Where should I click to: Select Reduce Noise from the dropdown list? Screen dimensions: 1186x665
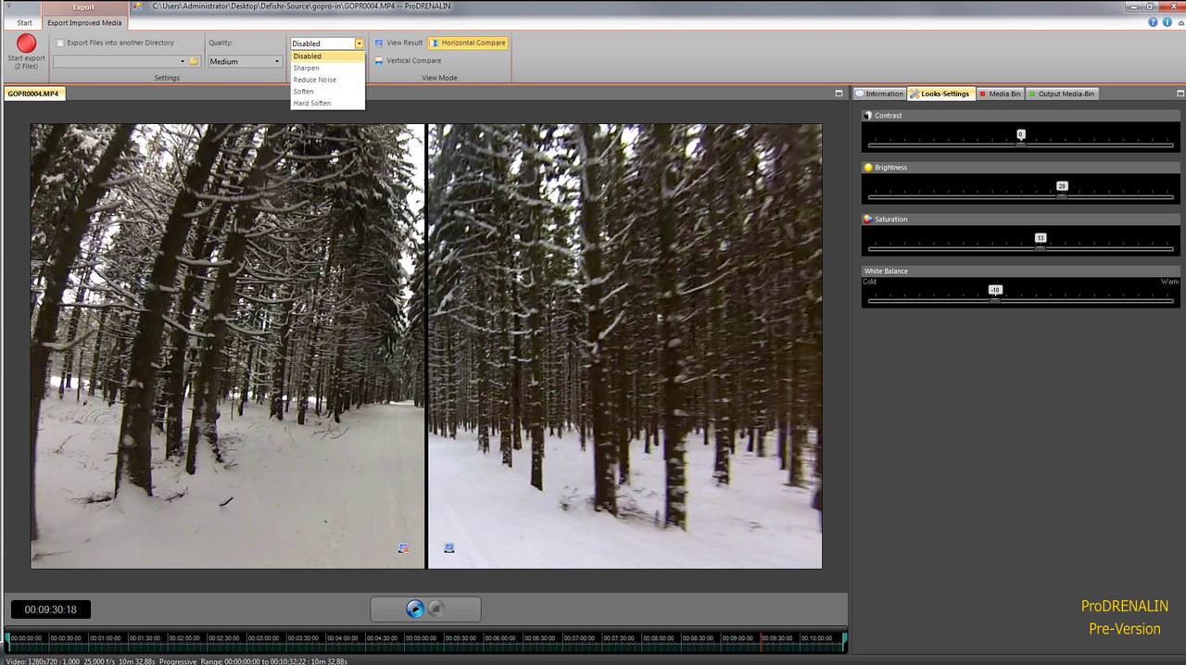pos(315,80)
